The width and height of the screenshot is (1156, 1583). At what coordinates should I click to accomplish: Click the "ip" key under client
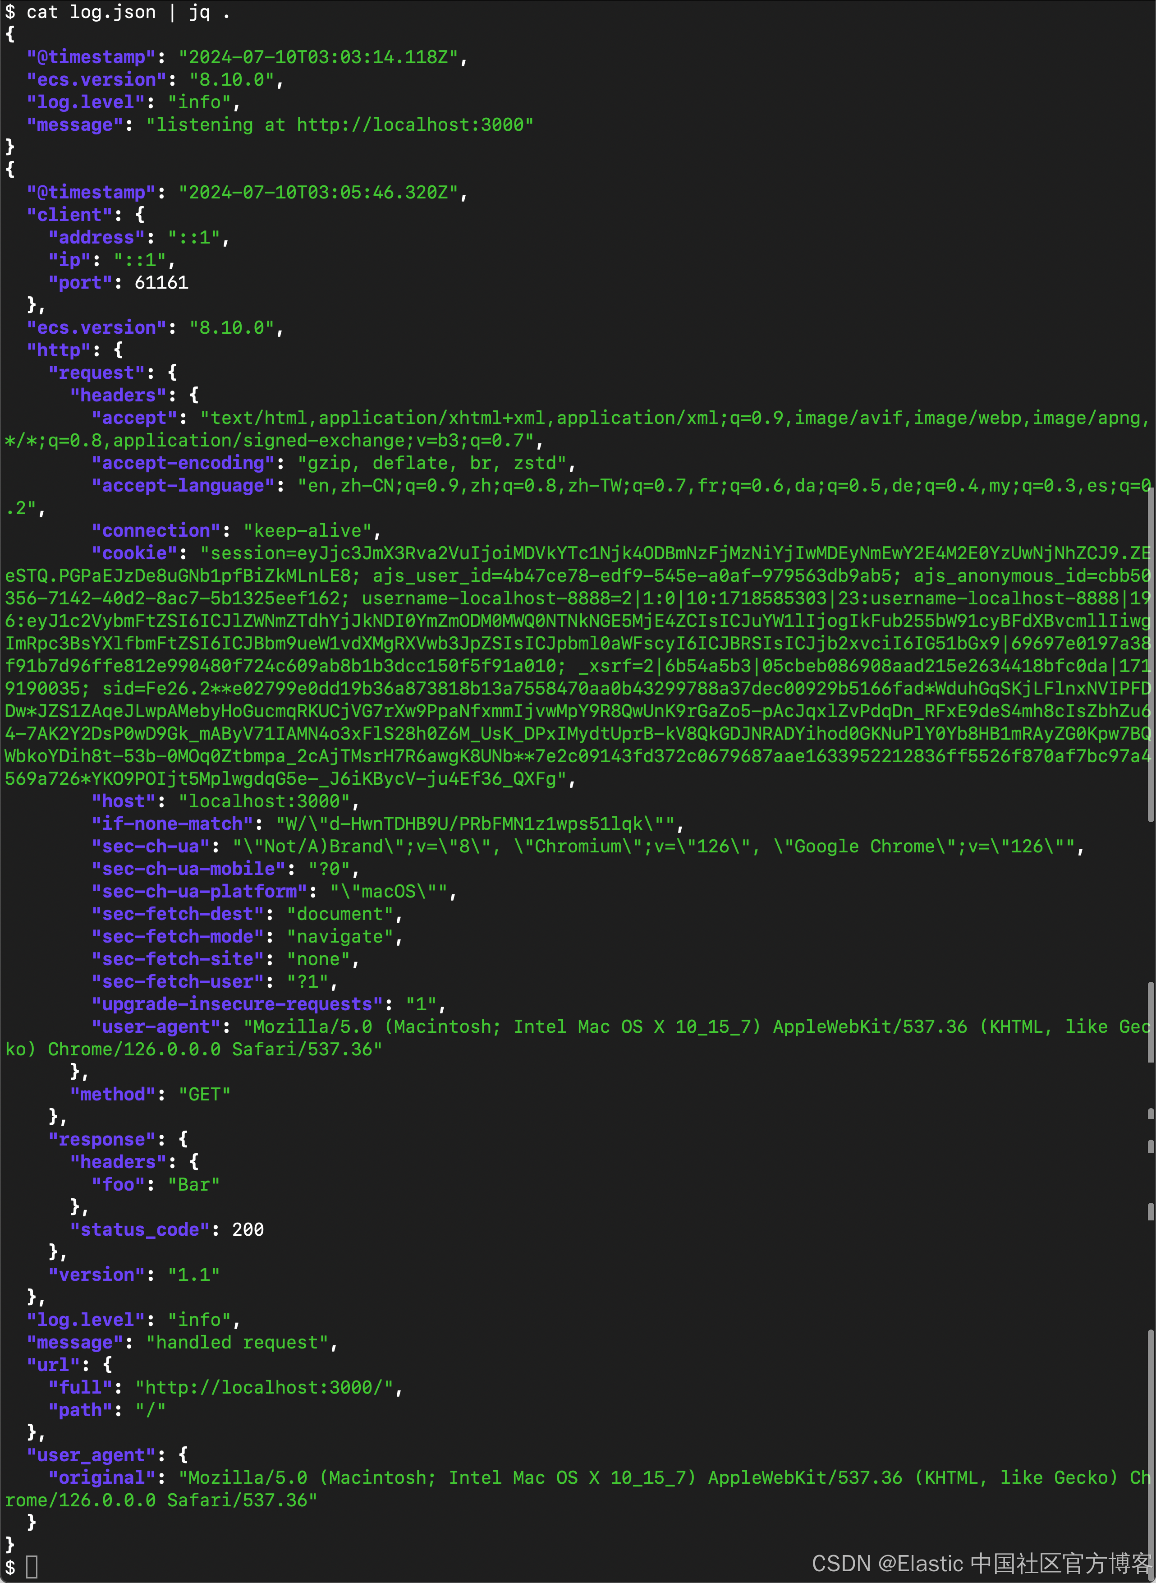click(70, 260)
